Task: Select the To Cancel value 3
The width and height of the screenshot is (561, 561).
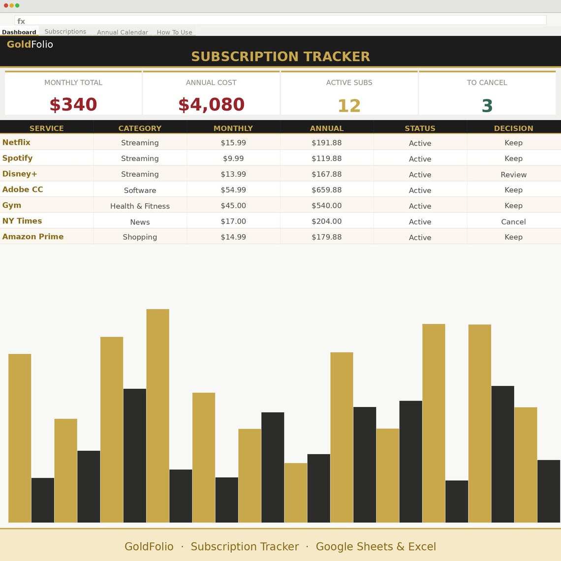Action: coord(487,105)
